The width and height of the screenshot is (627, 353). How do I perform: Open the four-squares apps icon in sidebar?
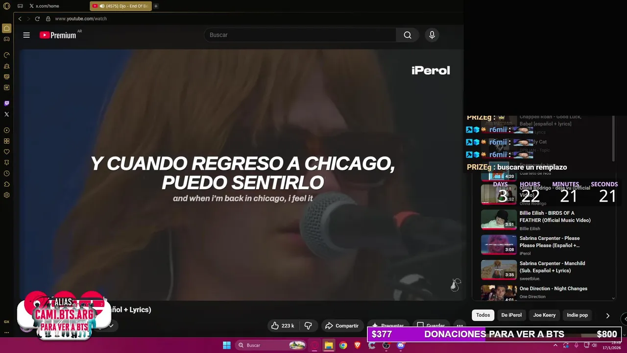pos(6,141)
